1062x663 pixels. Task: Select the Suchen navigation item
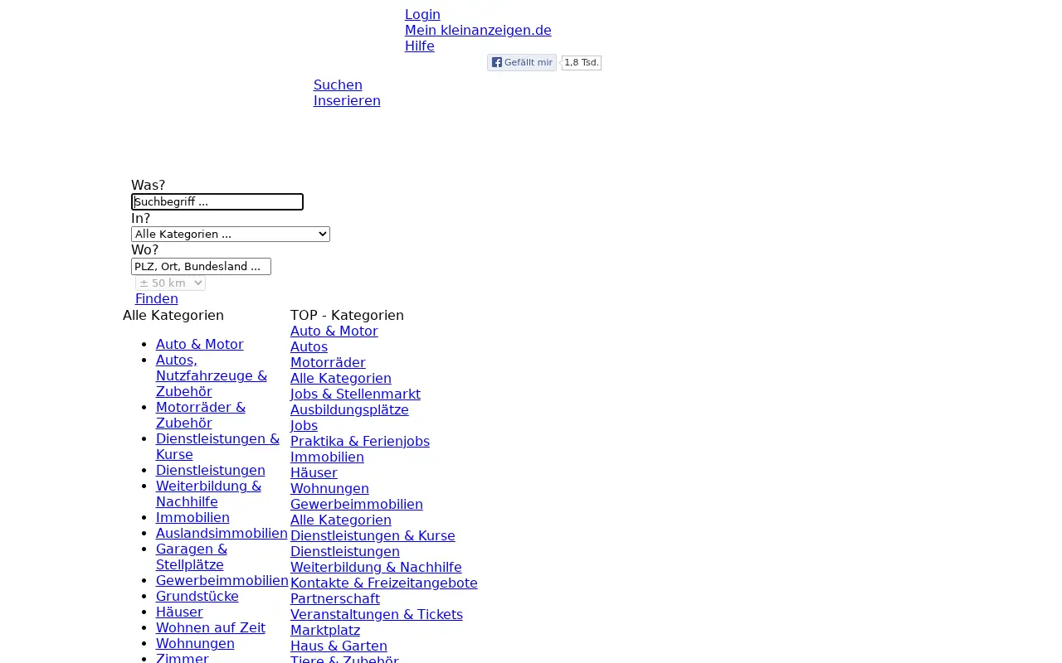tap(338, 85)
